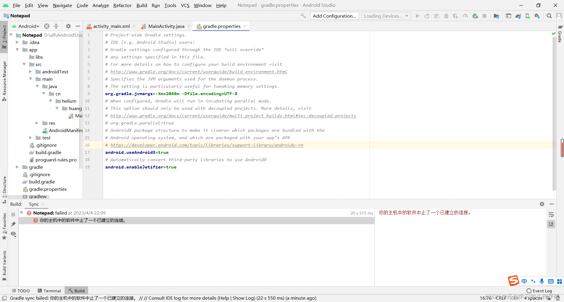Click the Apply Code Changes icon
Screen dimensions: 564x302
pos(437,16)
